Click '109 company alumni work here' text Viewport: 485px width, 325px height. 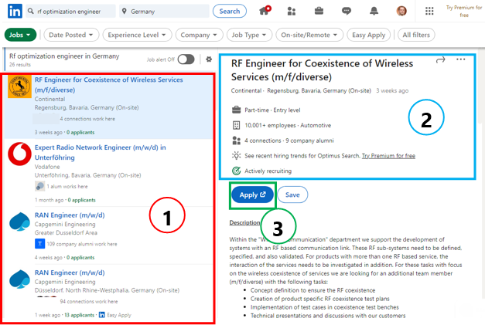[x=82, y=244]
